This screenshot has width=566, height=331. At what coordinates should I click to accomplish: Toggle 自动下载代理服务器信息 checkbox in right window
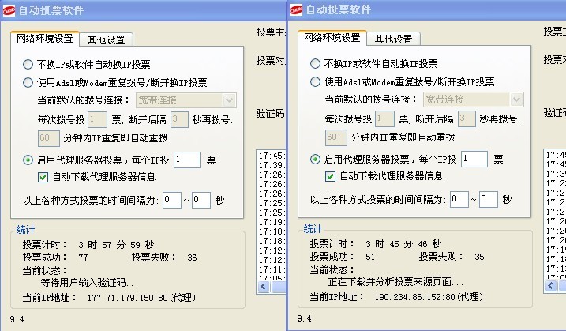point(331,176)
